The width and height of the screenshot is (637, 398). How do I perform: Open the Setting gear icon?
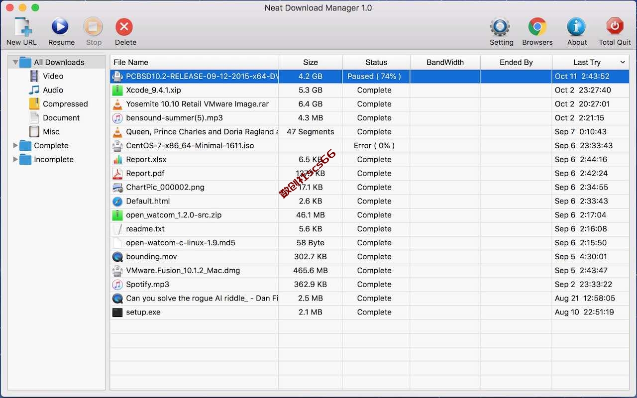point(500,26)
